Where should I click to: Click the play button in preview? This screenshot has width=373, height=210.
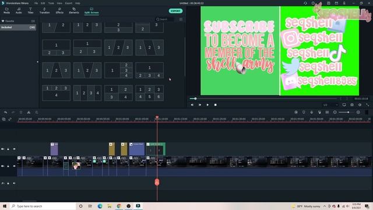click(207, 105)
